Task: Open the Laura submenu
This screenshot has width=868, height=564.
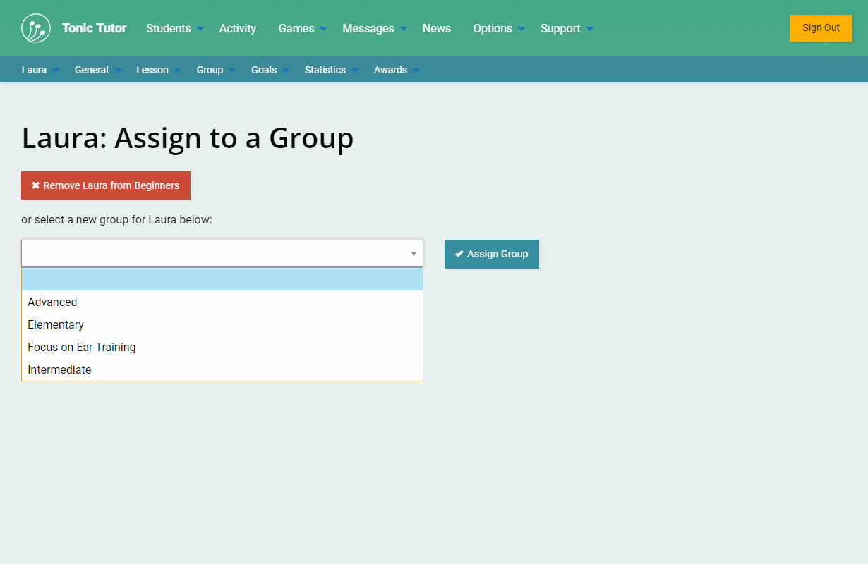Action: click(40, 70)
